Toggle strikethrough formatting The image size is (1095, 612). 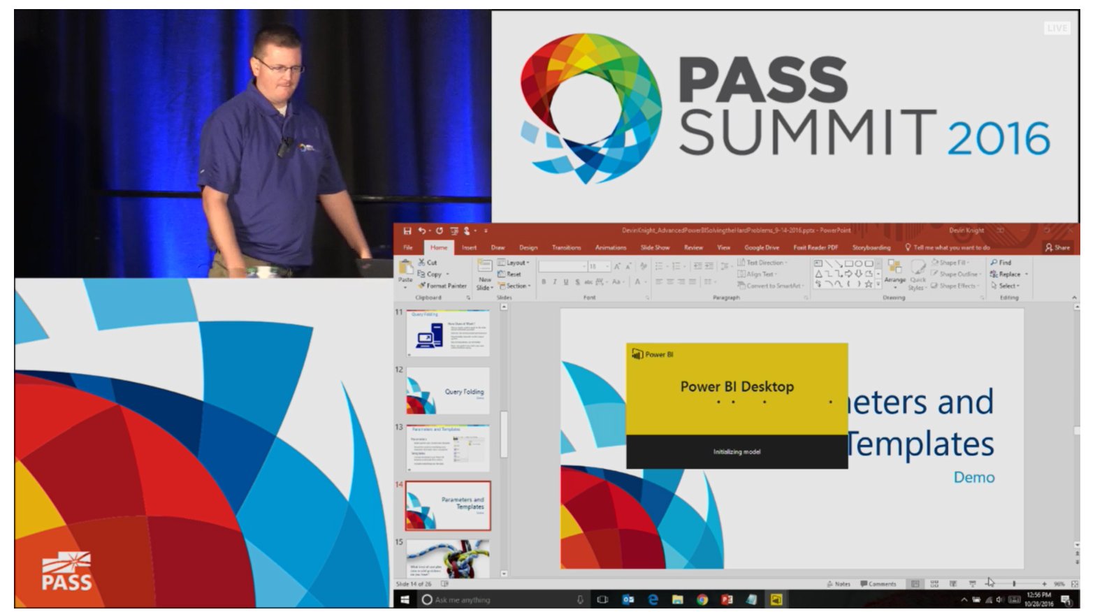[x=588, y=282]
